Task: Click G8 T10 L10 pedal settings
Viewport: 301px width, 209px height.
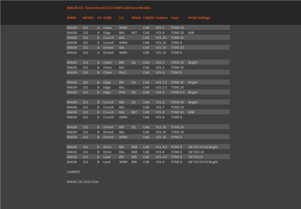Action: [196, 152]
